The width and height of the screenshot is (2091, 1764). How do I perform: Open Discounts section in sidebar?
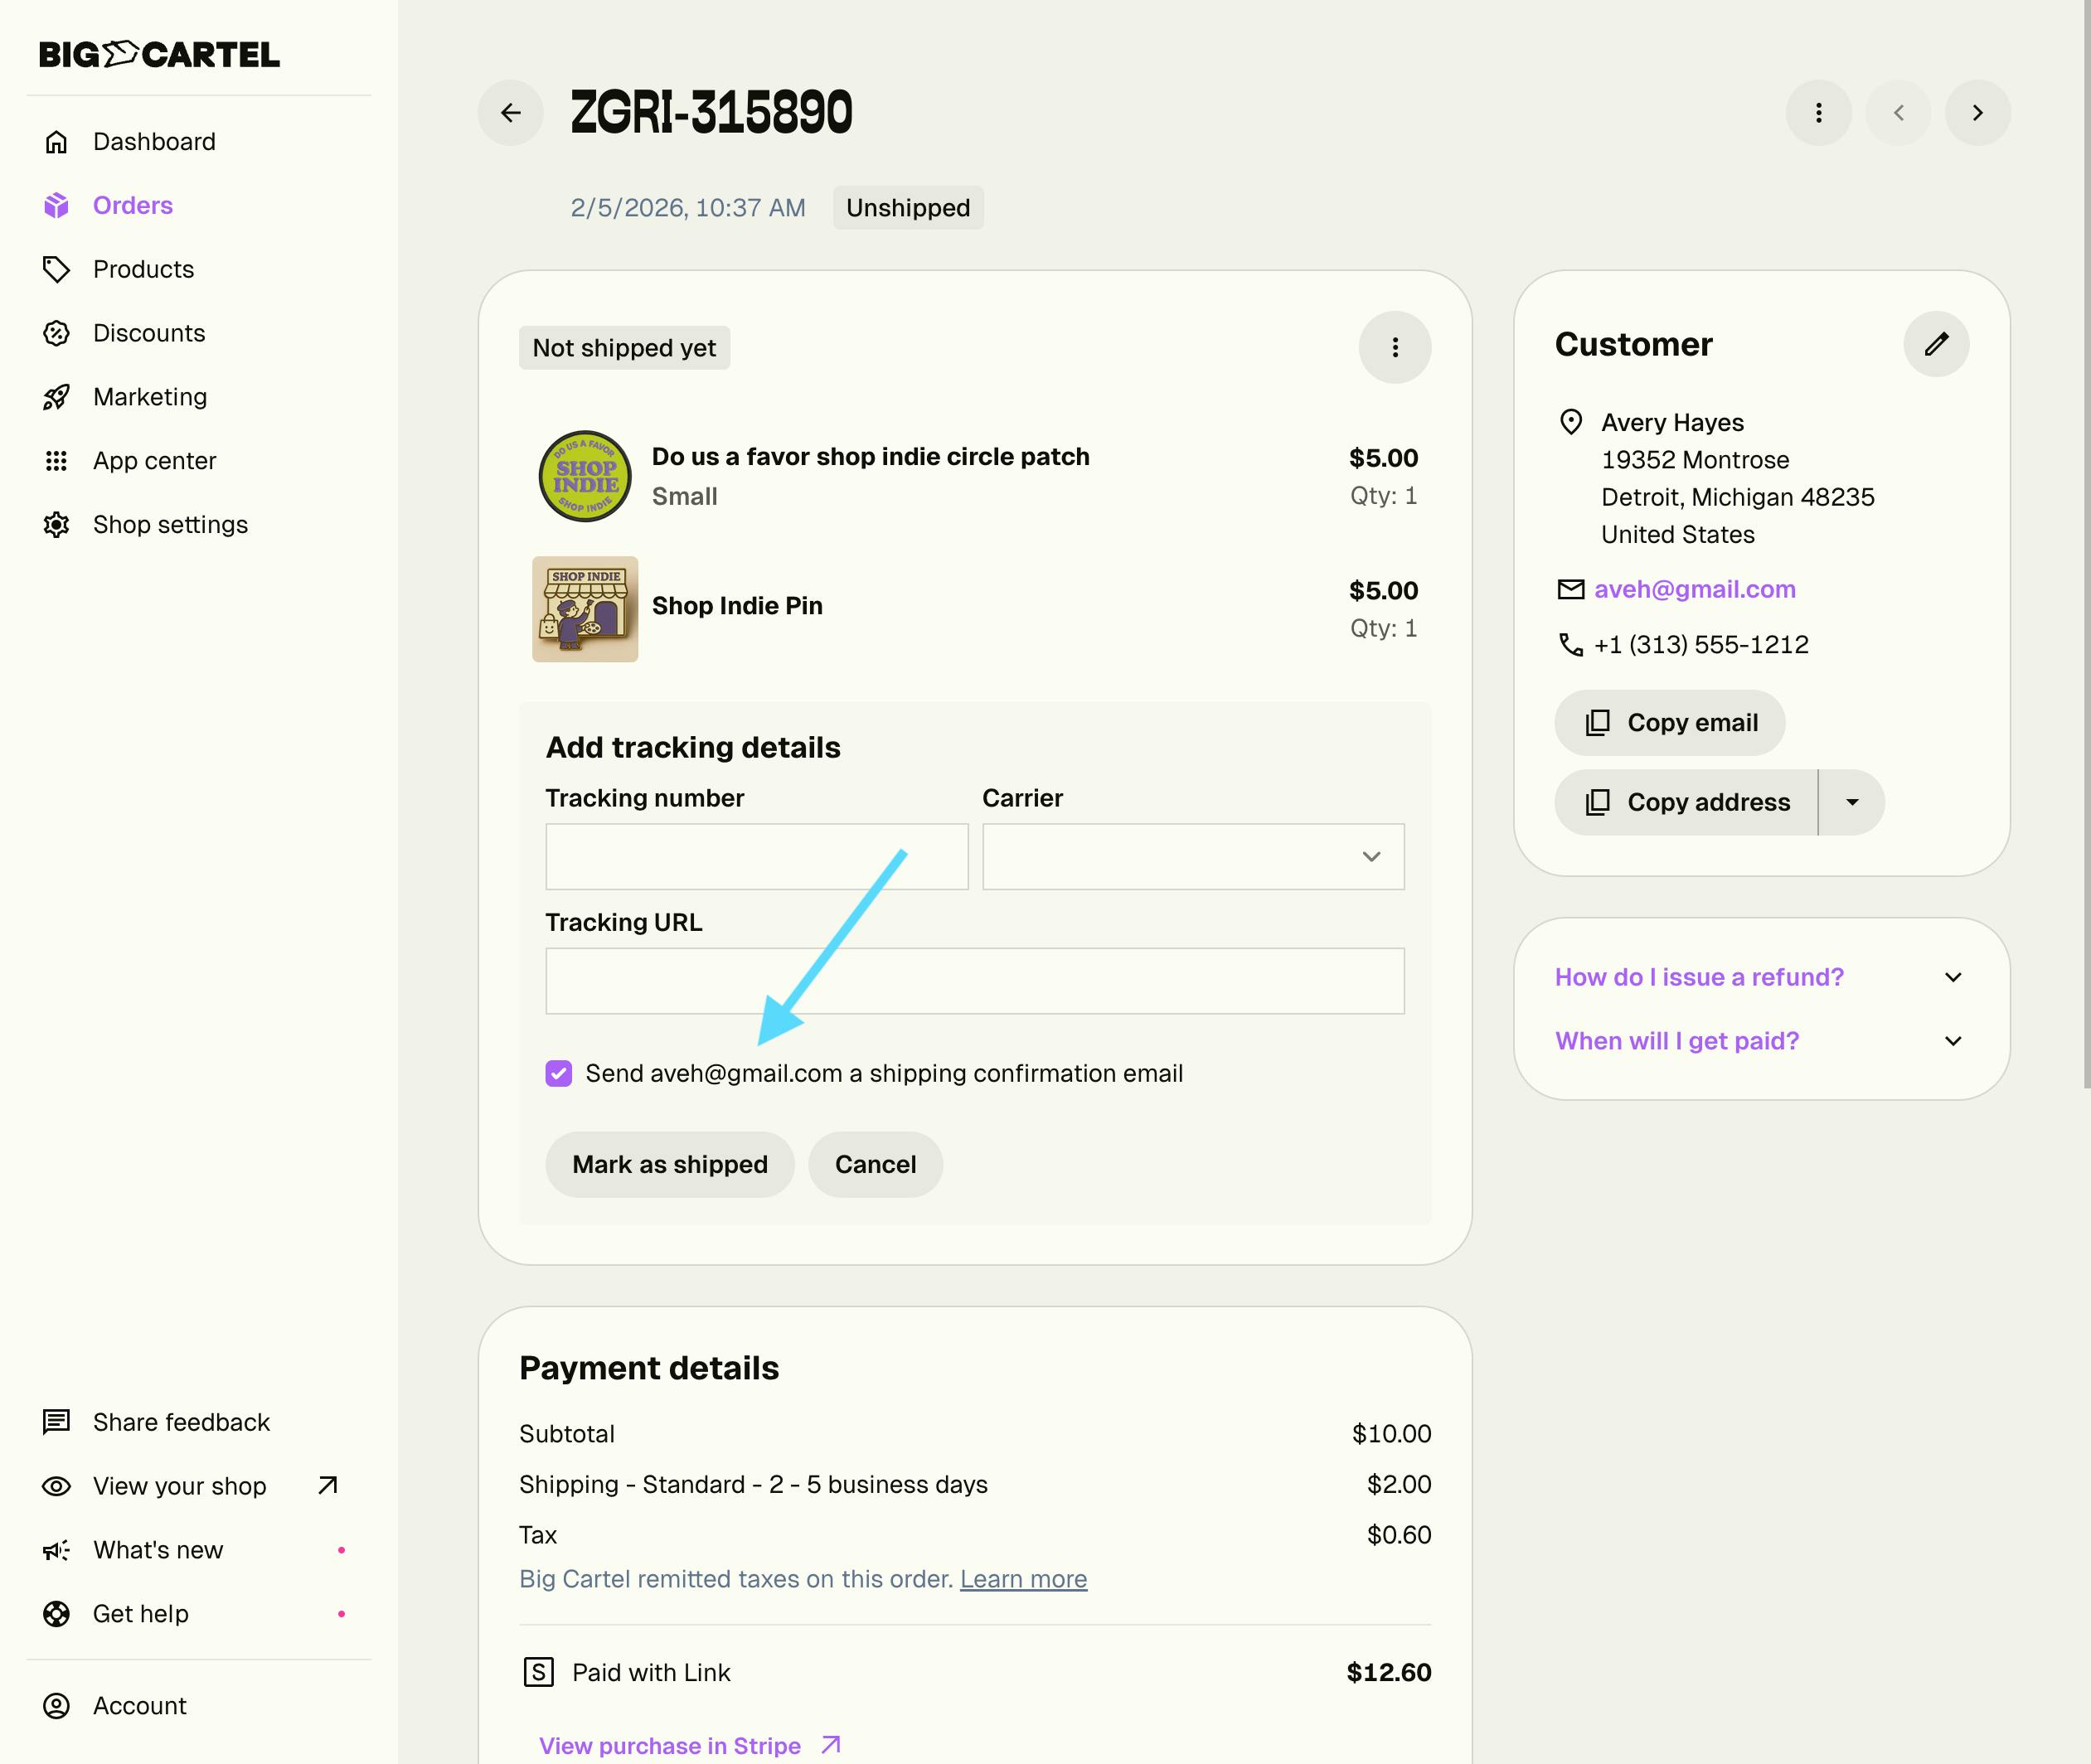(149, 333)
